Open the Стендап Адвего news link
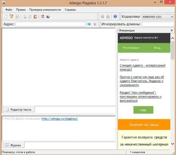Viewport: 176px width, 155px height. 142,67
